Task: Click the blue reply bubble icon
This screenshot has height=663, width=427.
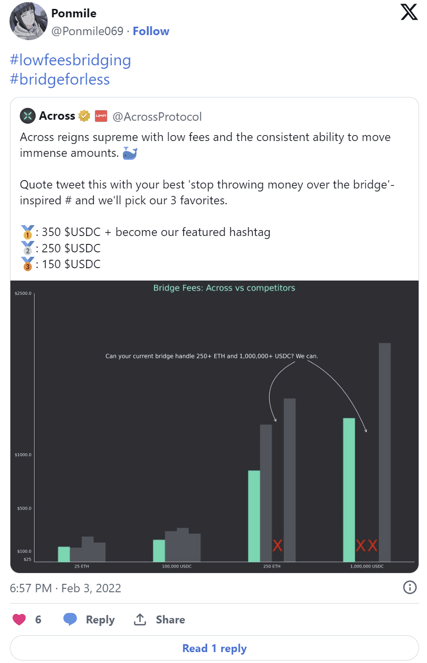Action: [70, 619]
